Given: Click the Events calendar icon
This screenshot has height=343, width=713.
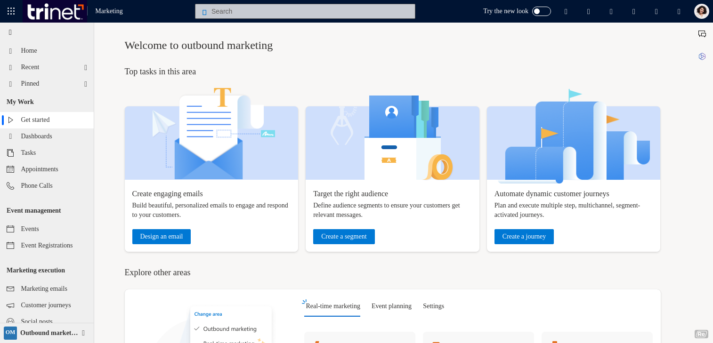Looking at the screenshot, I should 10,229.
